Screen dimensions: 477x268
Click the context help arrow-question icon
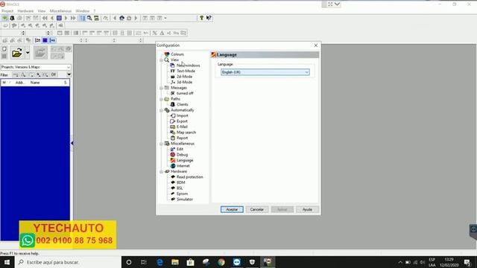pos(209,18)
